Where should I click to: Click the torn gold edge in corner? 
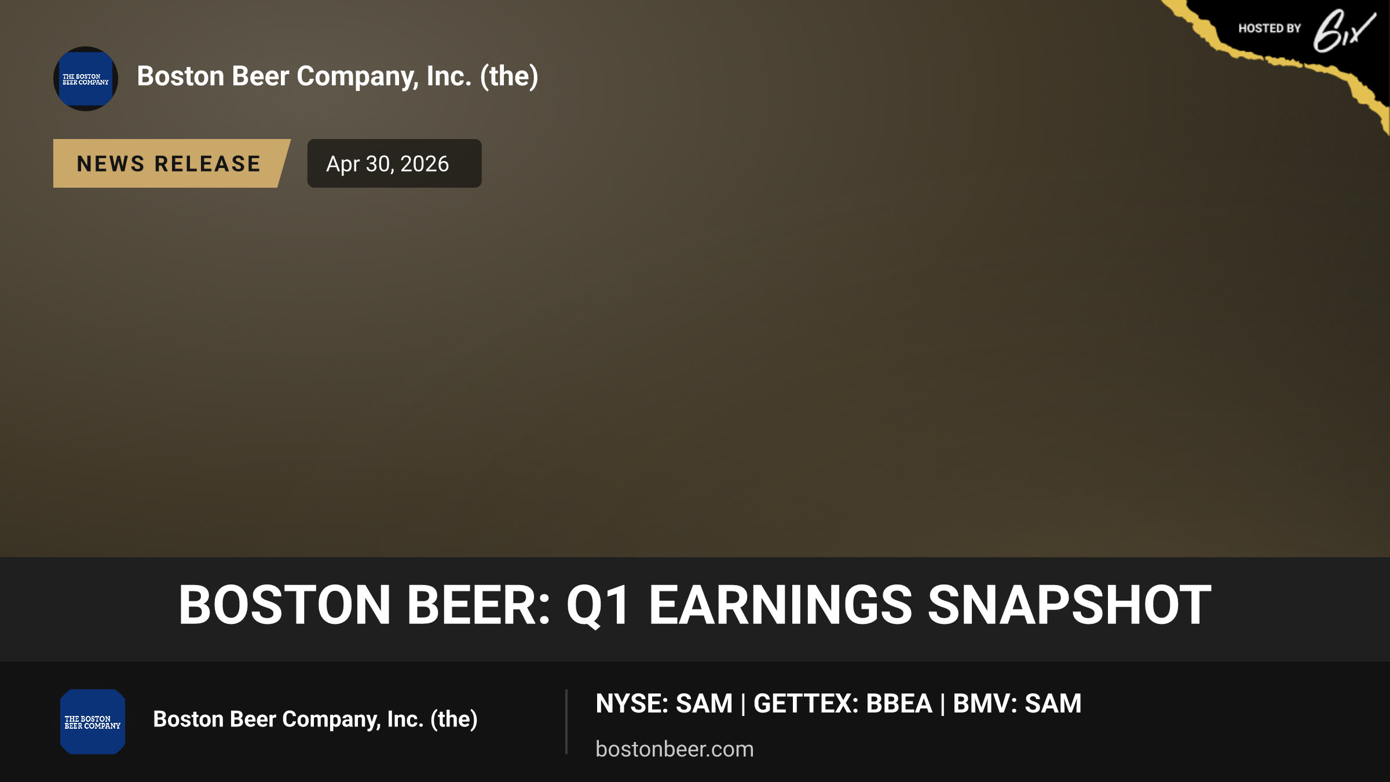pos(1292,63)
